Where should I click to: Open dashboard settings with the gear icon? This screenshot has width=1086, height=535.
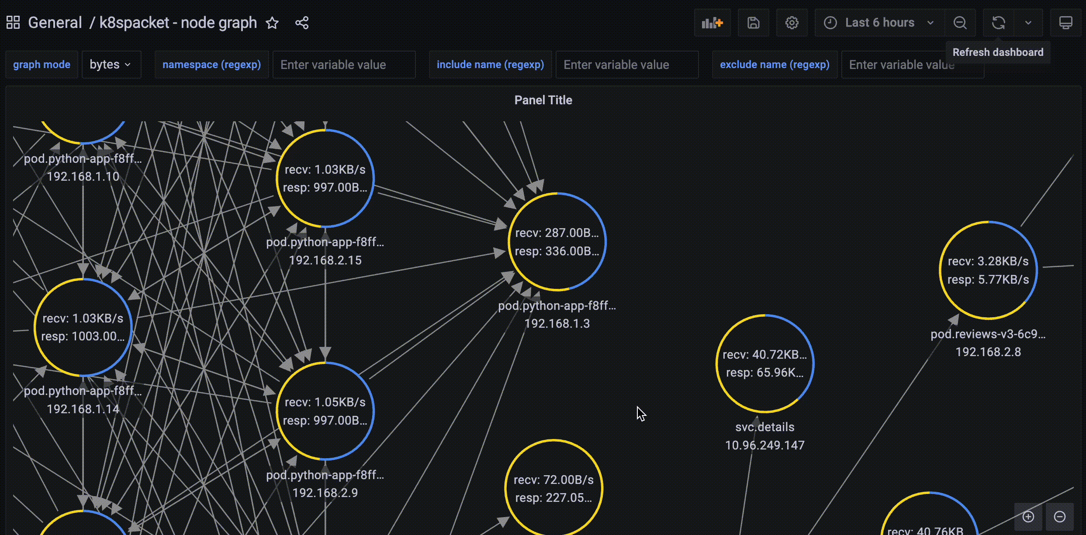coord(792,23)
